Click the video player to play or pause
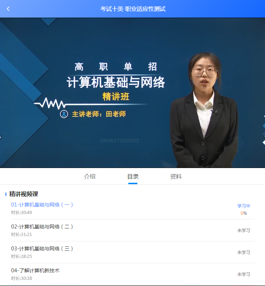Viewport: 265px width, 286px height. 132,93
